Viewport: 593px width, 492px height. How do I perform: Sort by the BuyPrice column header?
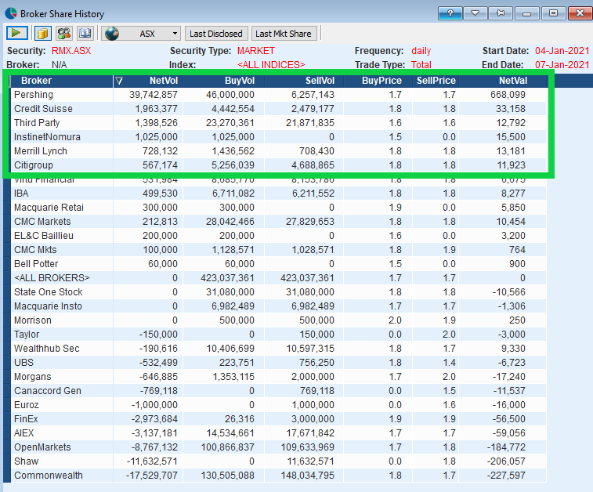coord(381,81)
